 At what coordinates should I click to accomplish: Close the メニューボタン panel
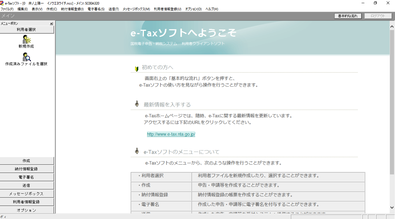tap(51, 23)
